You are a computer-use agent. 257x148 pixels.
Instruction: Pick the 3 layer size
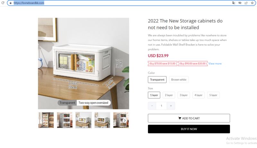pyautogui.click(x=183, y=95)
